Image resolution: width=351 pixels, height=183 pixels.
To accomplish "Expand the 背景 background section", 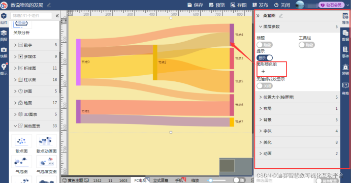I will (x=298, y=119).
